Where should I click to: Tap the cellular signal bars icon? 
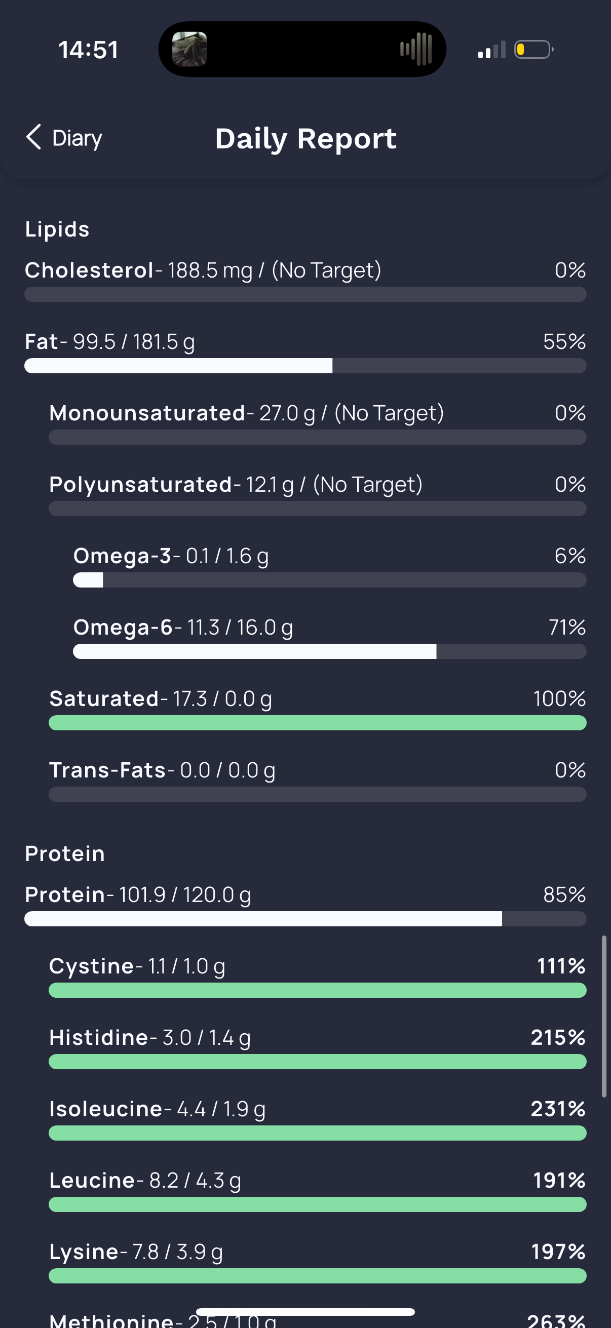coord(492,50)
